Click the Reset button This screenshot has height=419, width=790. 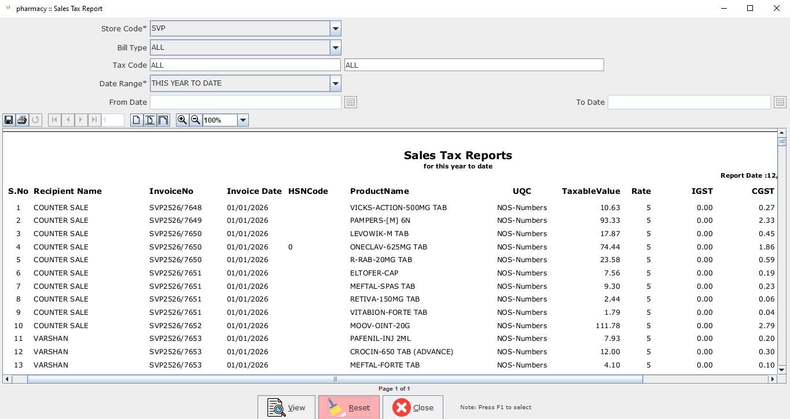(349, 407)
